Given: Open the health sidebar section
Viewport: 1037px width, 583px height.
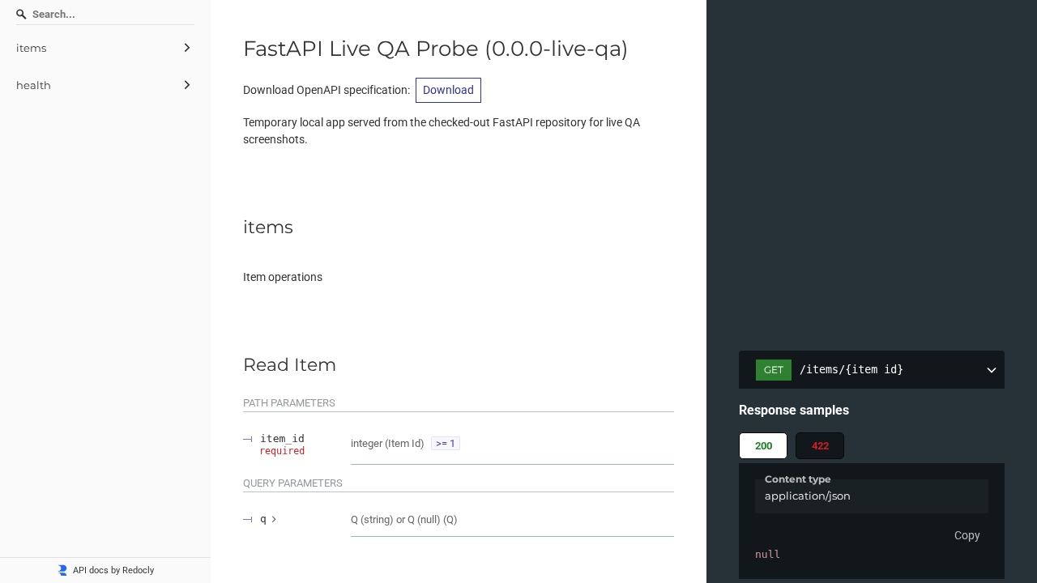Looking at the screenshot, I should coord(105,85).
